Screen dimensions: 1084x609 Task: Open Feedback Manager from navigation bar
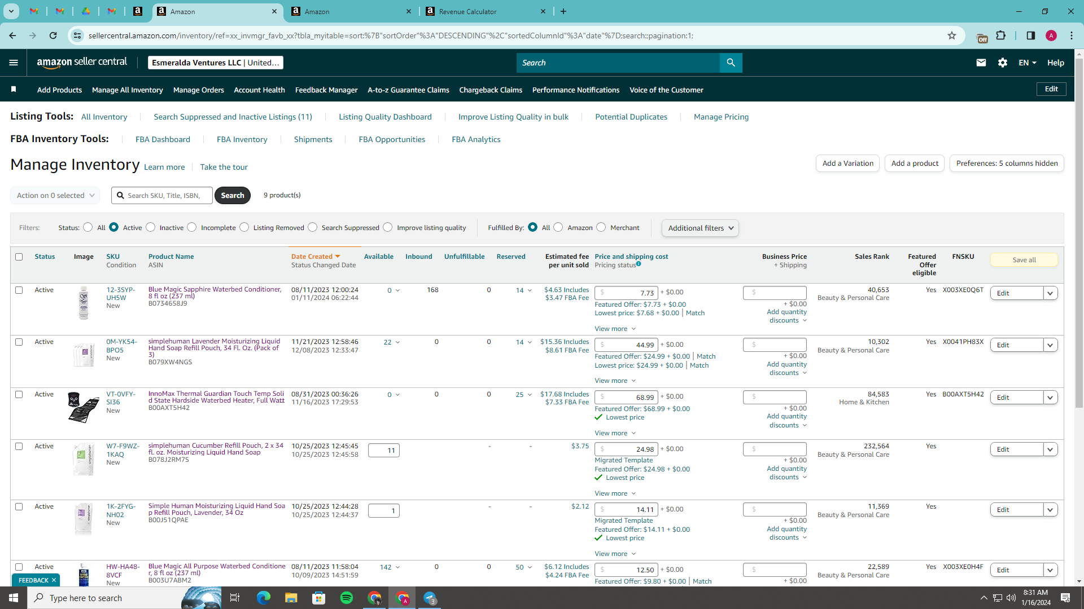pyautogui.click(x=326, y=90)
